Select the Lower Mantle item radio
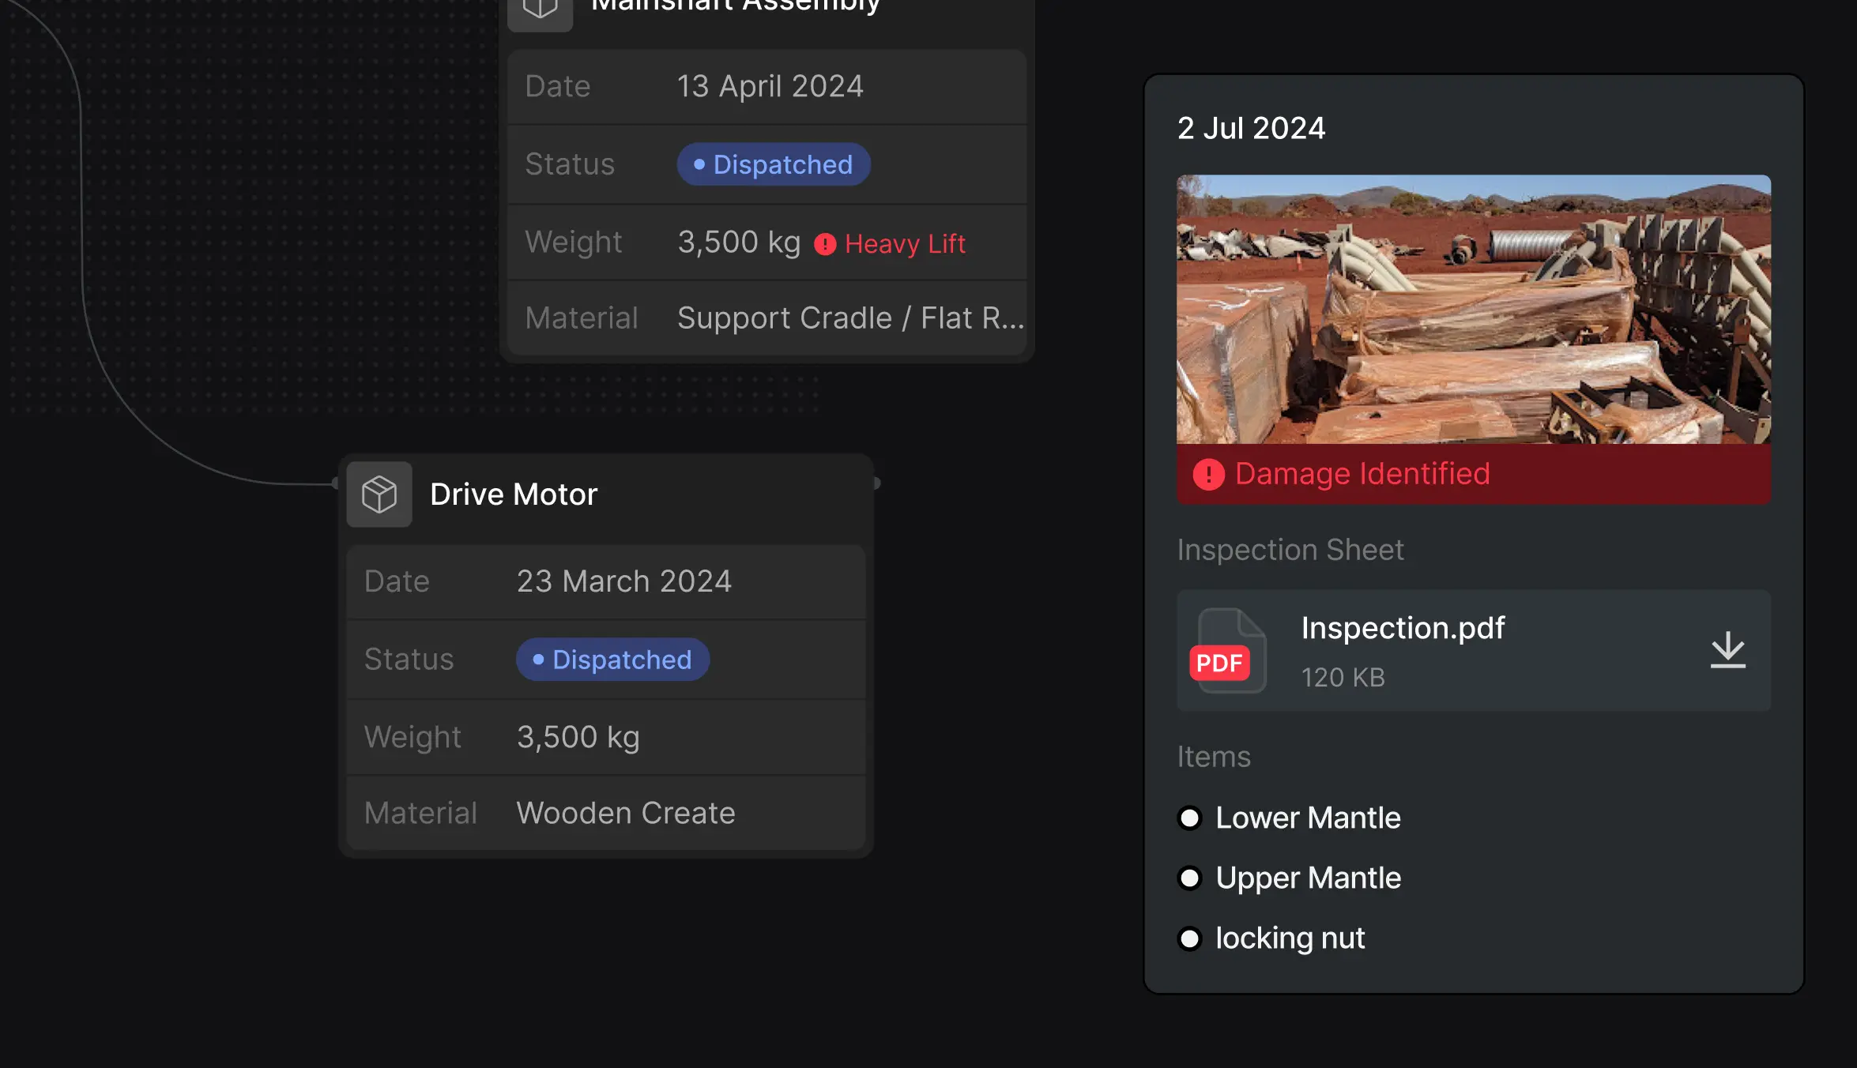 tap(1189, 818)
